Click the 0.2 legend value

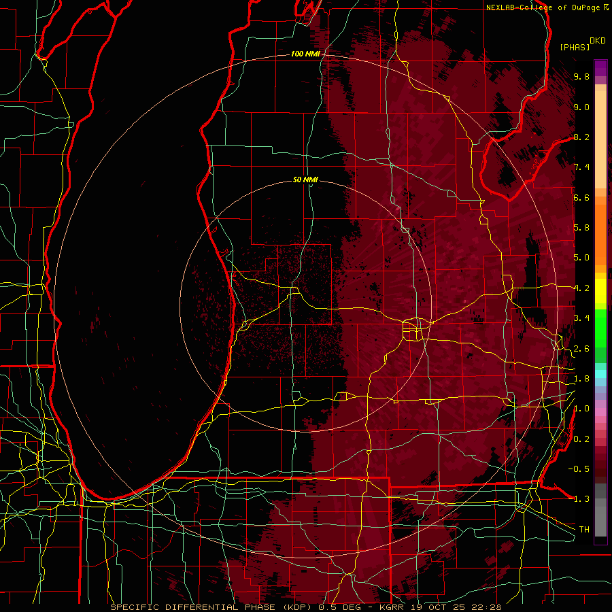(581, 439)
